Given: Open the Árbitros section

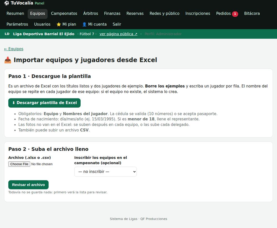Looking at the screenshot, I should click(91, 14).
